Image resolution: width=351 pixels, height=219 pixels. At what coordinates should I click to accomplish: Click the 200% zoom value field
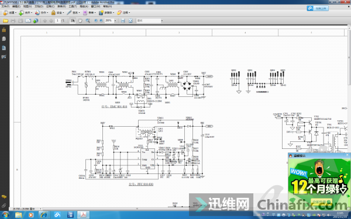[x=109, y=20]
